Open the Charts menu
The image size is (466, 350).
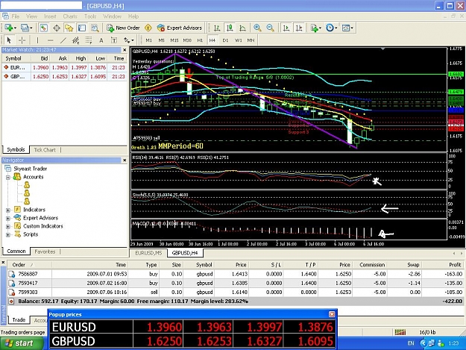click(x=70, y=16)
